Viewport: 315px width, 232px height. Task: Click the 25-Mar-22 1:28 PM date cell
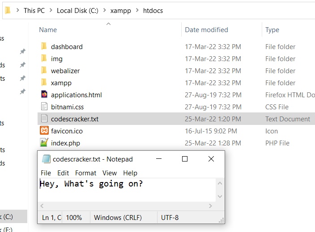click(213, 143)
